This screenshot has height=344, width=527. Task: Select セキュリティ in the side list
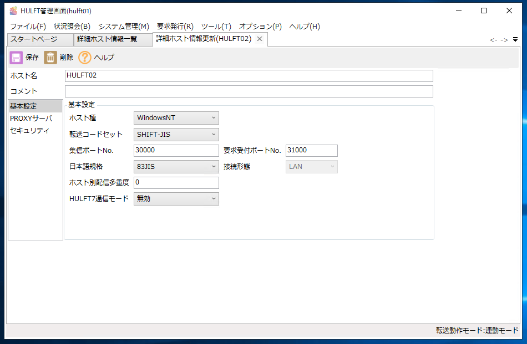[x=36, y=130]
